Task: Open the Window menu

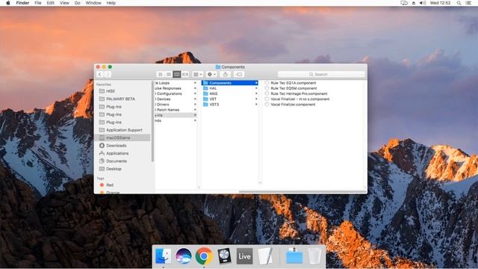Action: click(x=93, y=3)
